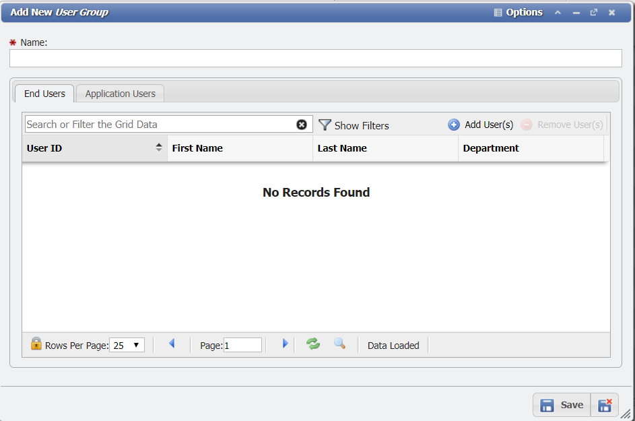Toggle sorting on the User ID column

(x=160, y=148)
